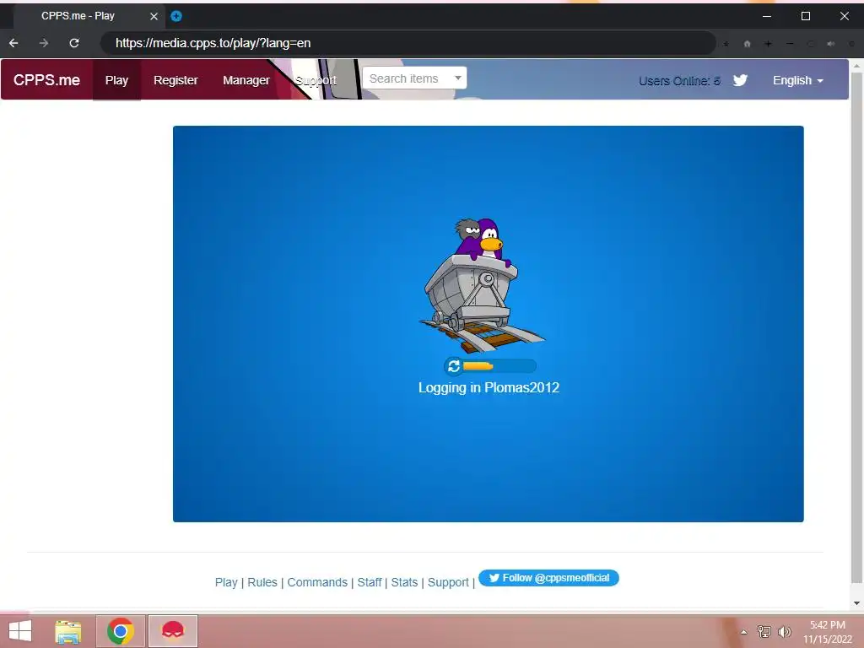
Task: Go back using the browser back arrow
Action: point(13,43)
